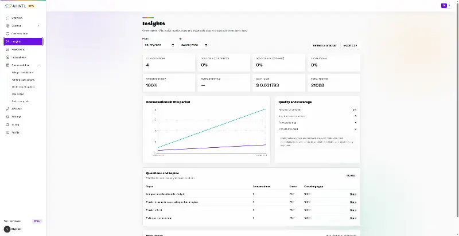Open the Writing instructions doc page
This screenshot has width=459, height=236.
pyautogui.click(x=23, y=80)
